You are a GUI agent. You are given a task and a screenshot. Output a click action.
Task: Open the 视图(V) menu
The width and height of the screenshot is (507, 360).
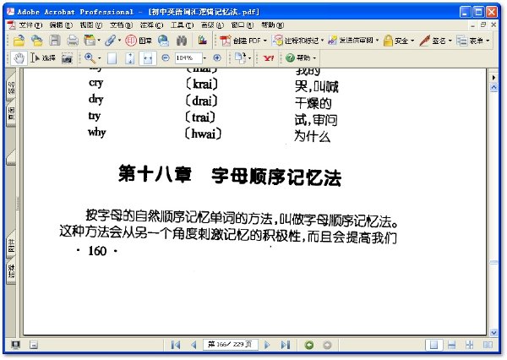pos(91,25)
